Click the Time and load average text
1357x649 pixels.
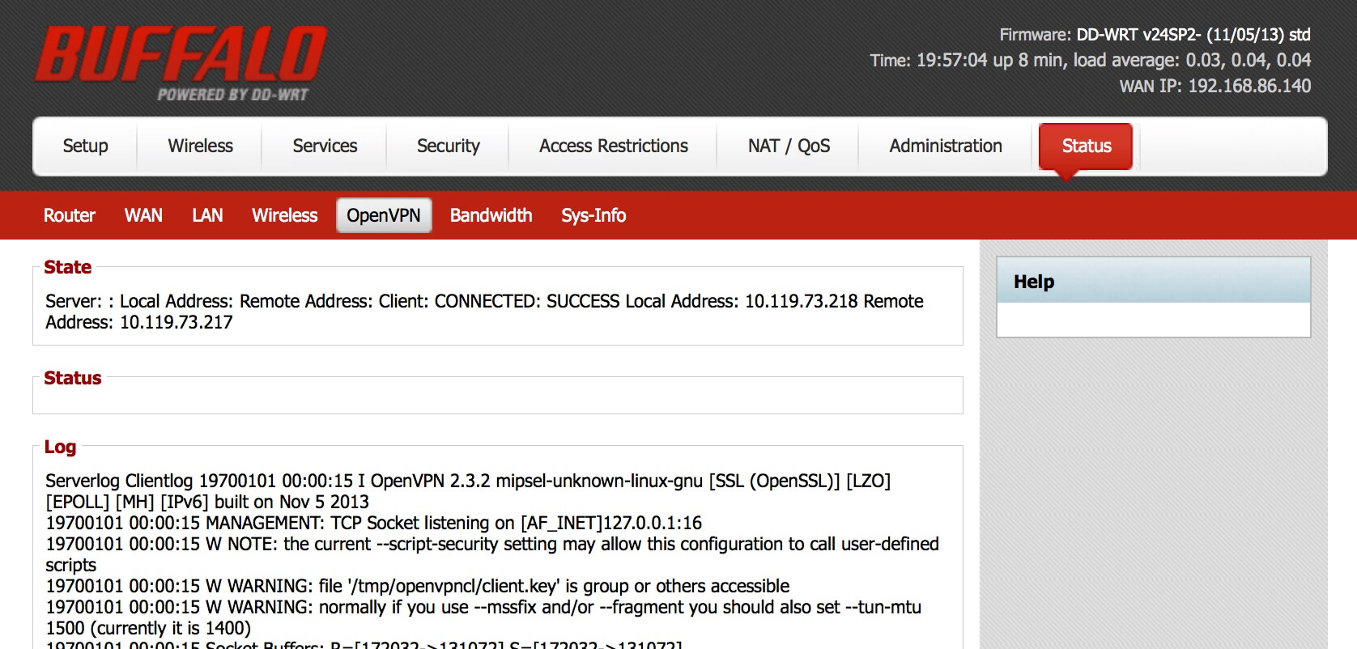click(1090, 60)
